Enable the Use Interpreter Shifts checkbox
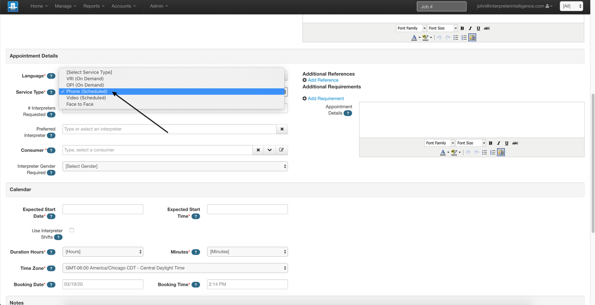 (72, 230)
